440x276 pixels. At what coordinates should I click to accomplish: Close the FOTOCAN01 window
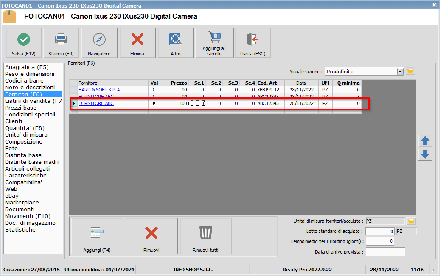click(434, 5)
